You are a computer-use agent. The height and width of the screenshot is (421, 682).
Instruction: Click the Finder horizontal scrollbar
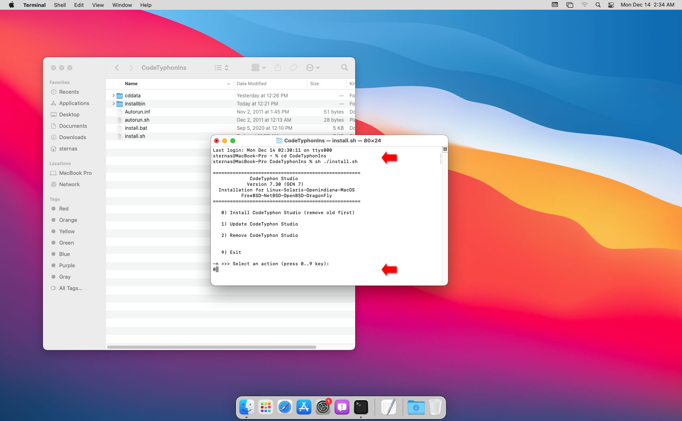tap(212, 347)
